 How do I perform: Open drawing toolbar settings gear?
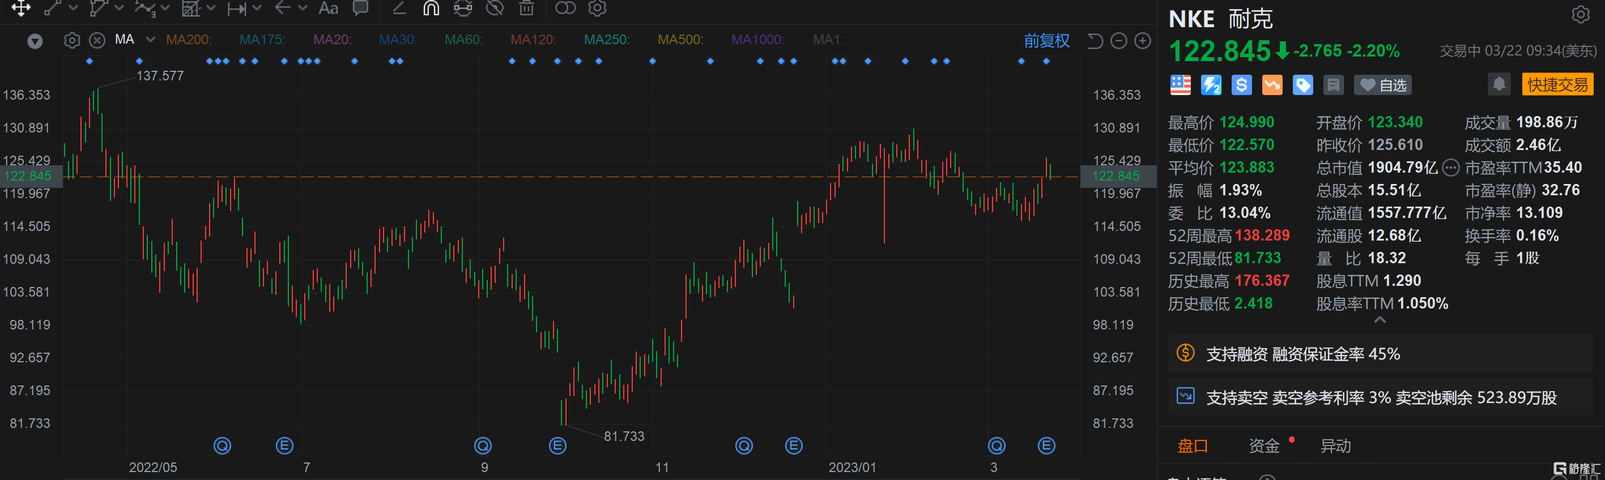(598, 7)
